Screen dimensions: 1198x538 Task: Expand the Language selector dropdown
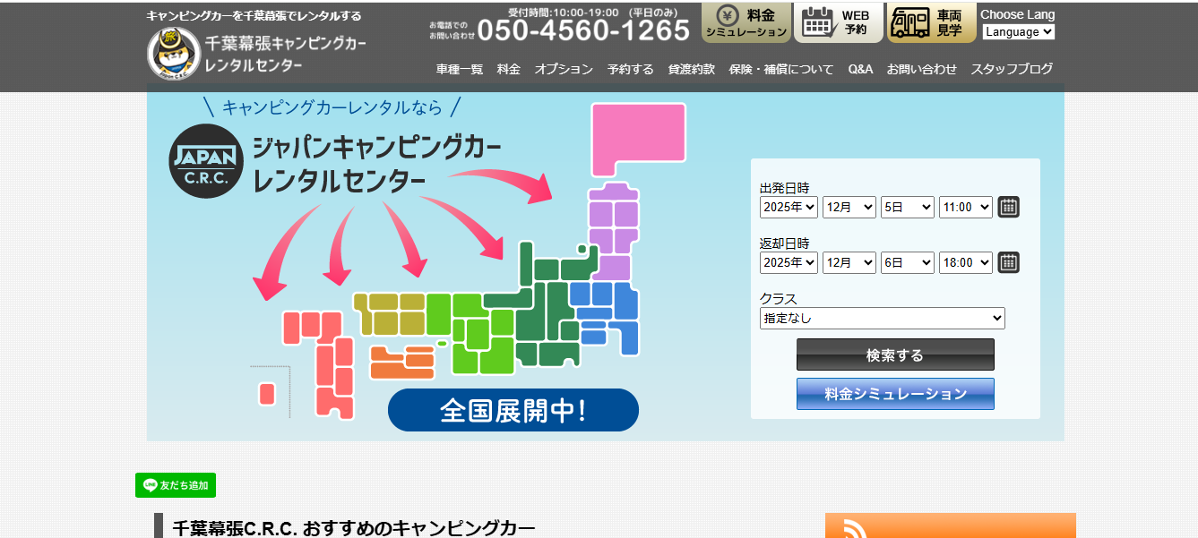tap(1018, 32)
